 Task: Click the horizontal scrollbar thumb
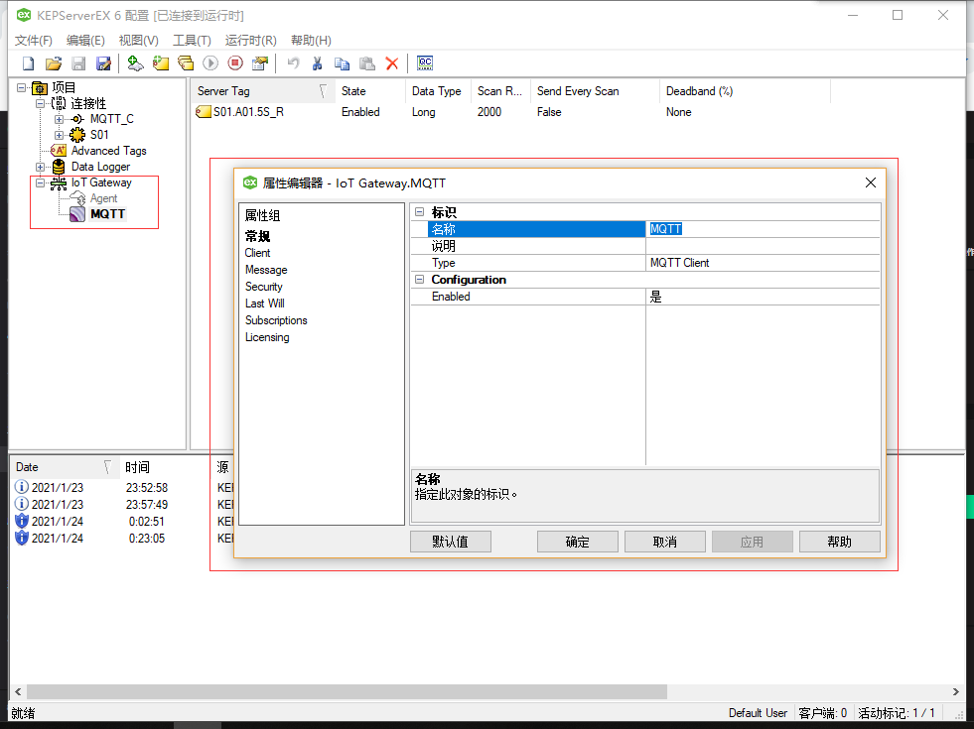tap(347, 691)
